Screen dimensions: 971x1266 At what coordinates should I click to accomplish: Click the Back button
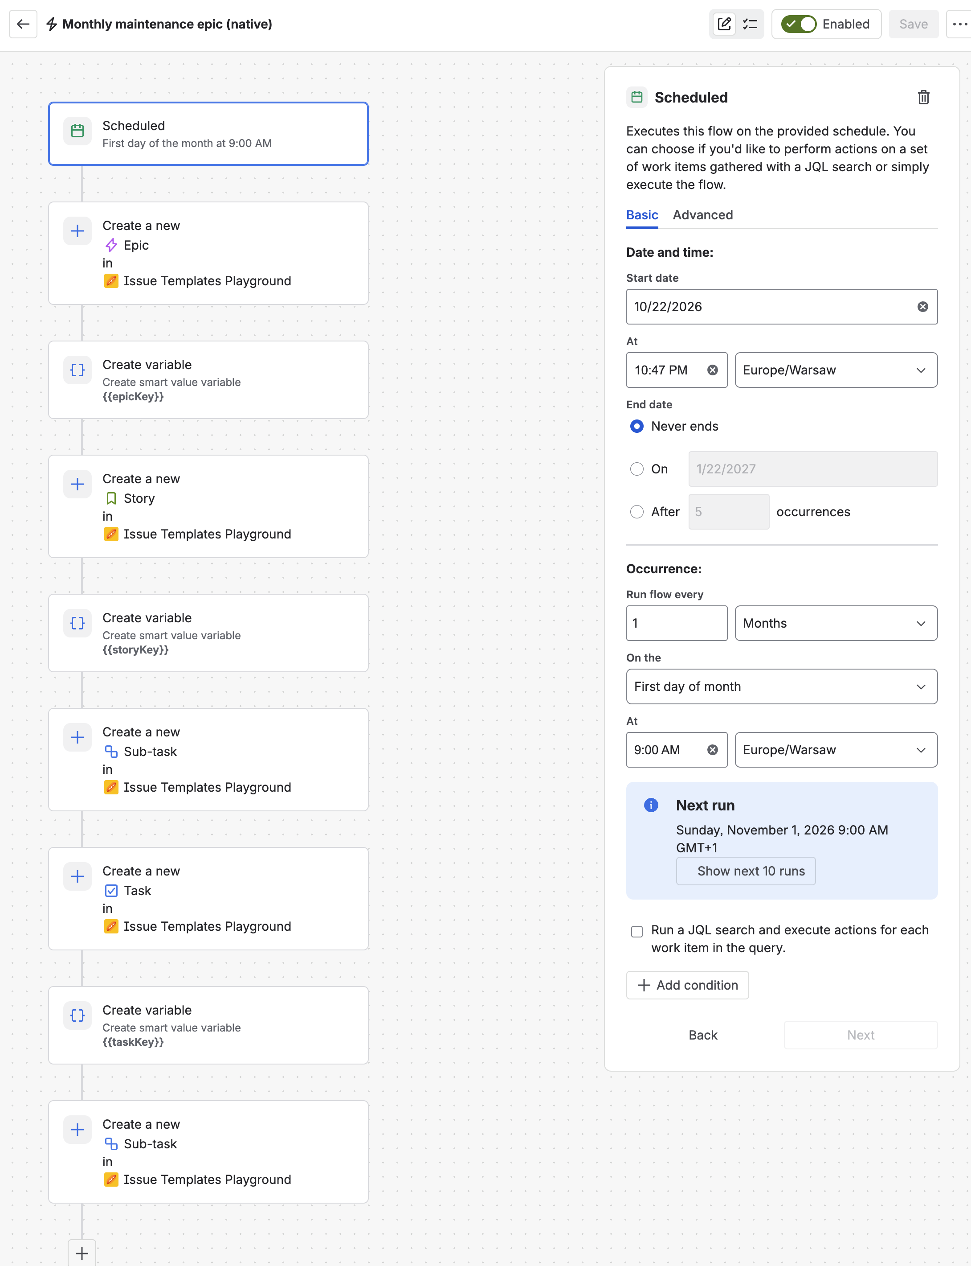point(702,1035)
